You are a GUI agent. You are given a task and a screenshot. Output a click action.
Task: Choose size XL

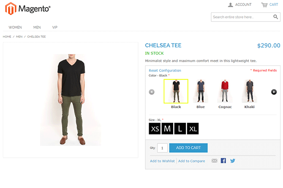(193, 129)
